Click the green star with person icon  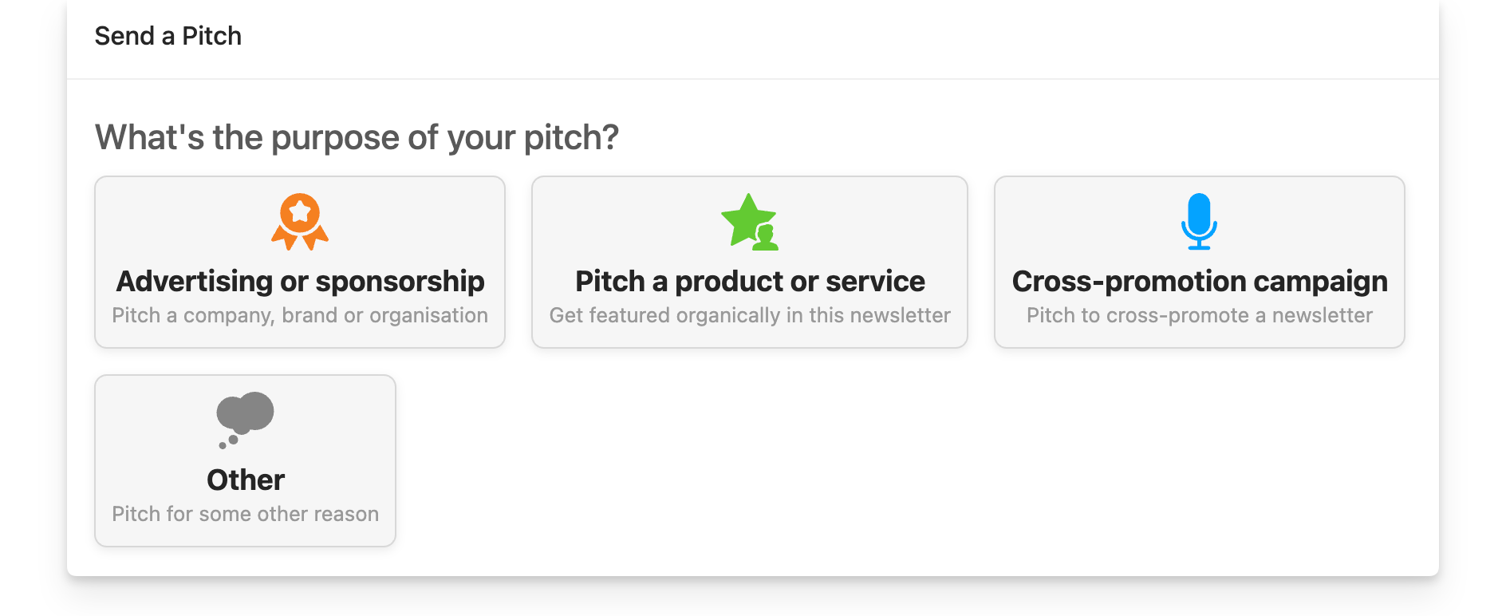(x=749, y=222)
